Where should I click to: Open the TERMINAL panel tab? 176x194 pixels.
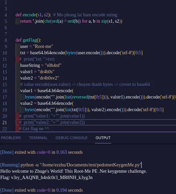[38, 138]
